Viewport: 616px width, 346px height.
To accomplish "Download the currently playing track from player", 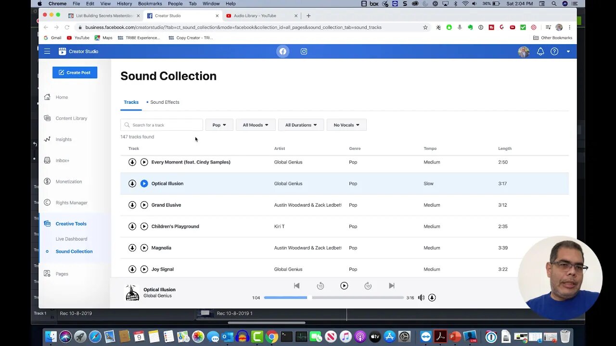I will click(x=432, y=297).
